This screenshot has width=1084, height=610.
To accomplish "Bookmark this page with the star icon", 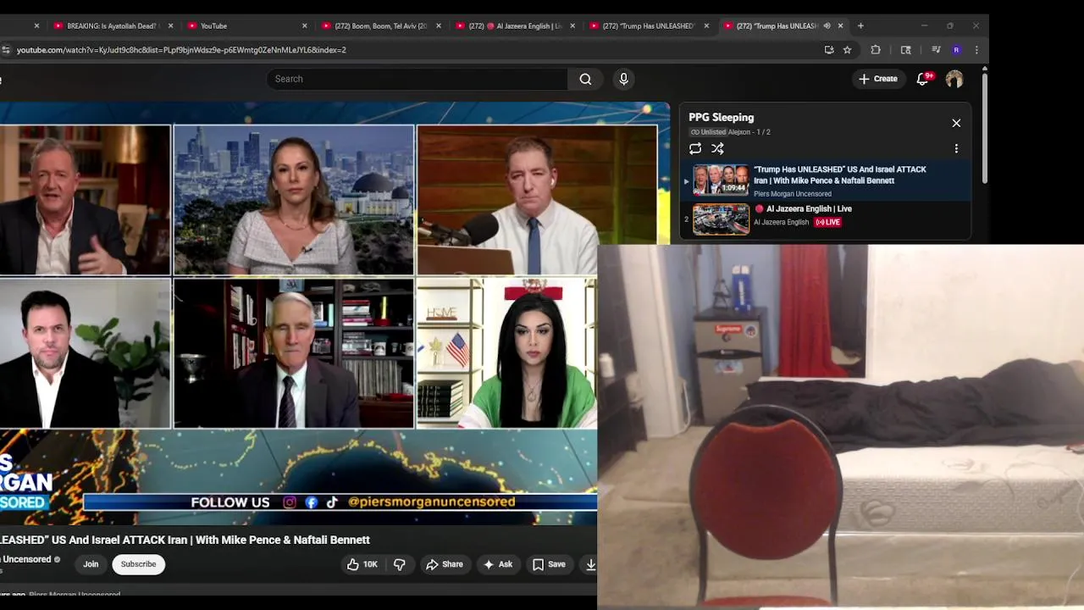I will (x=847, y=50).
